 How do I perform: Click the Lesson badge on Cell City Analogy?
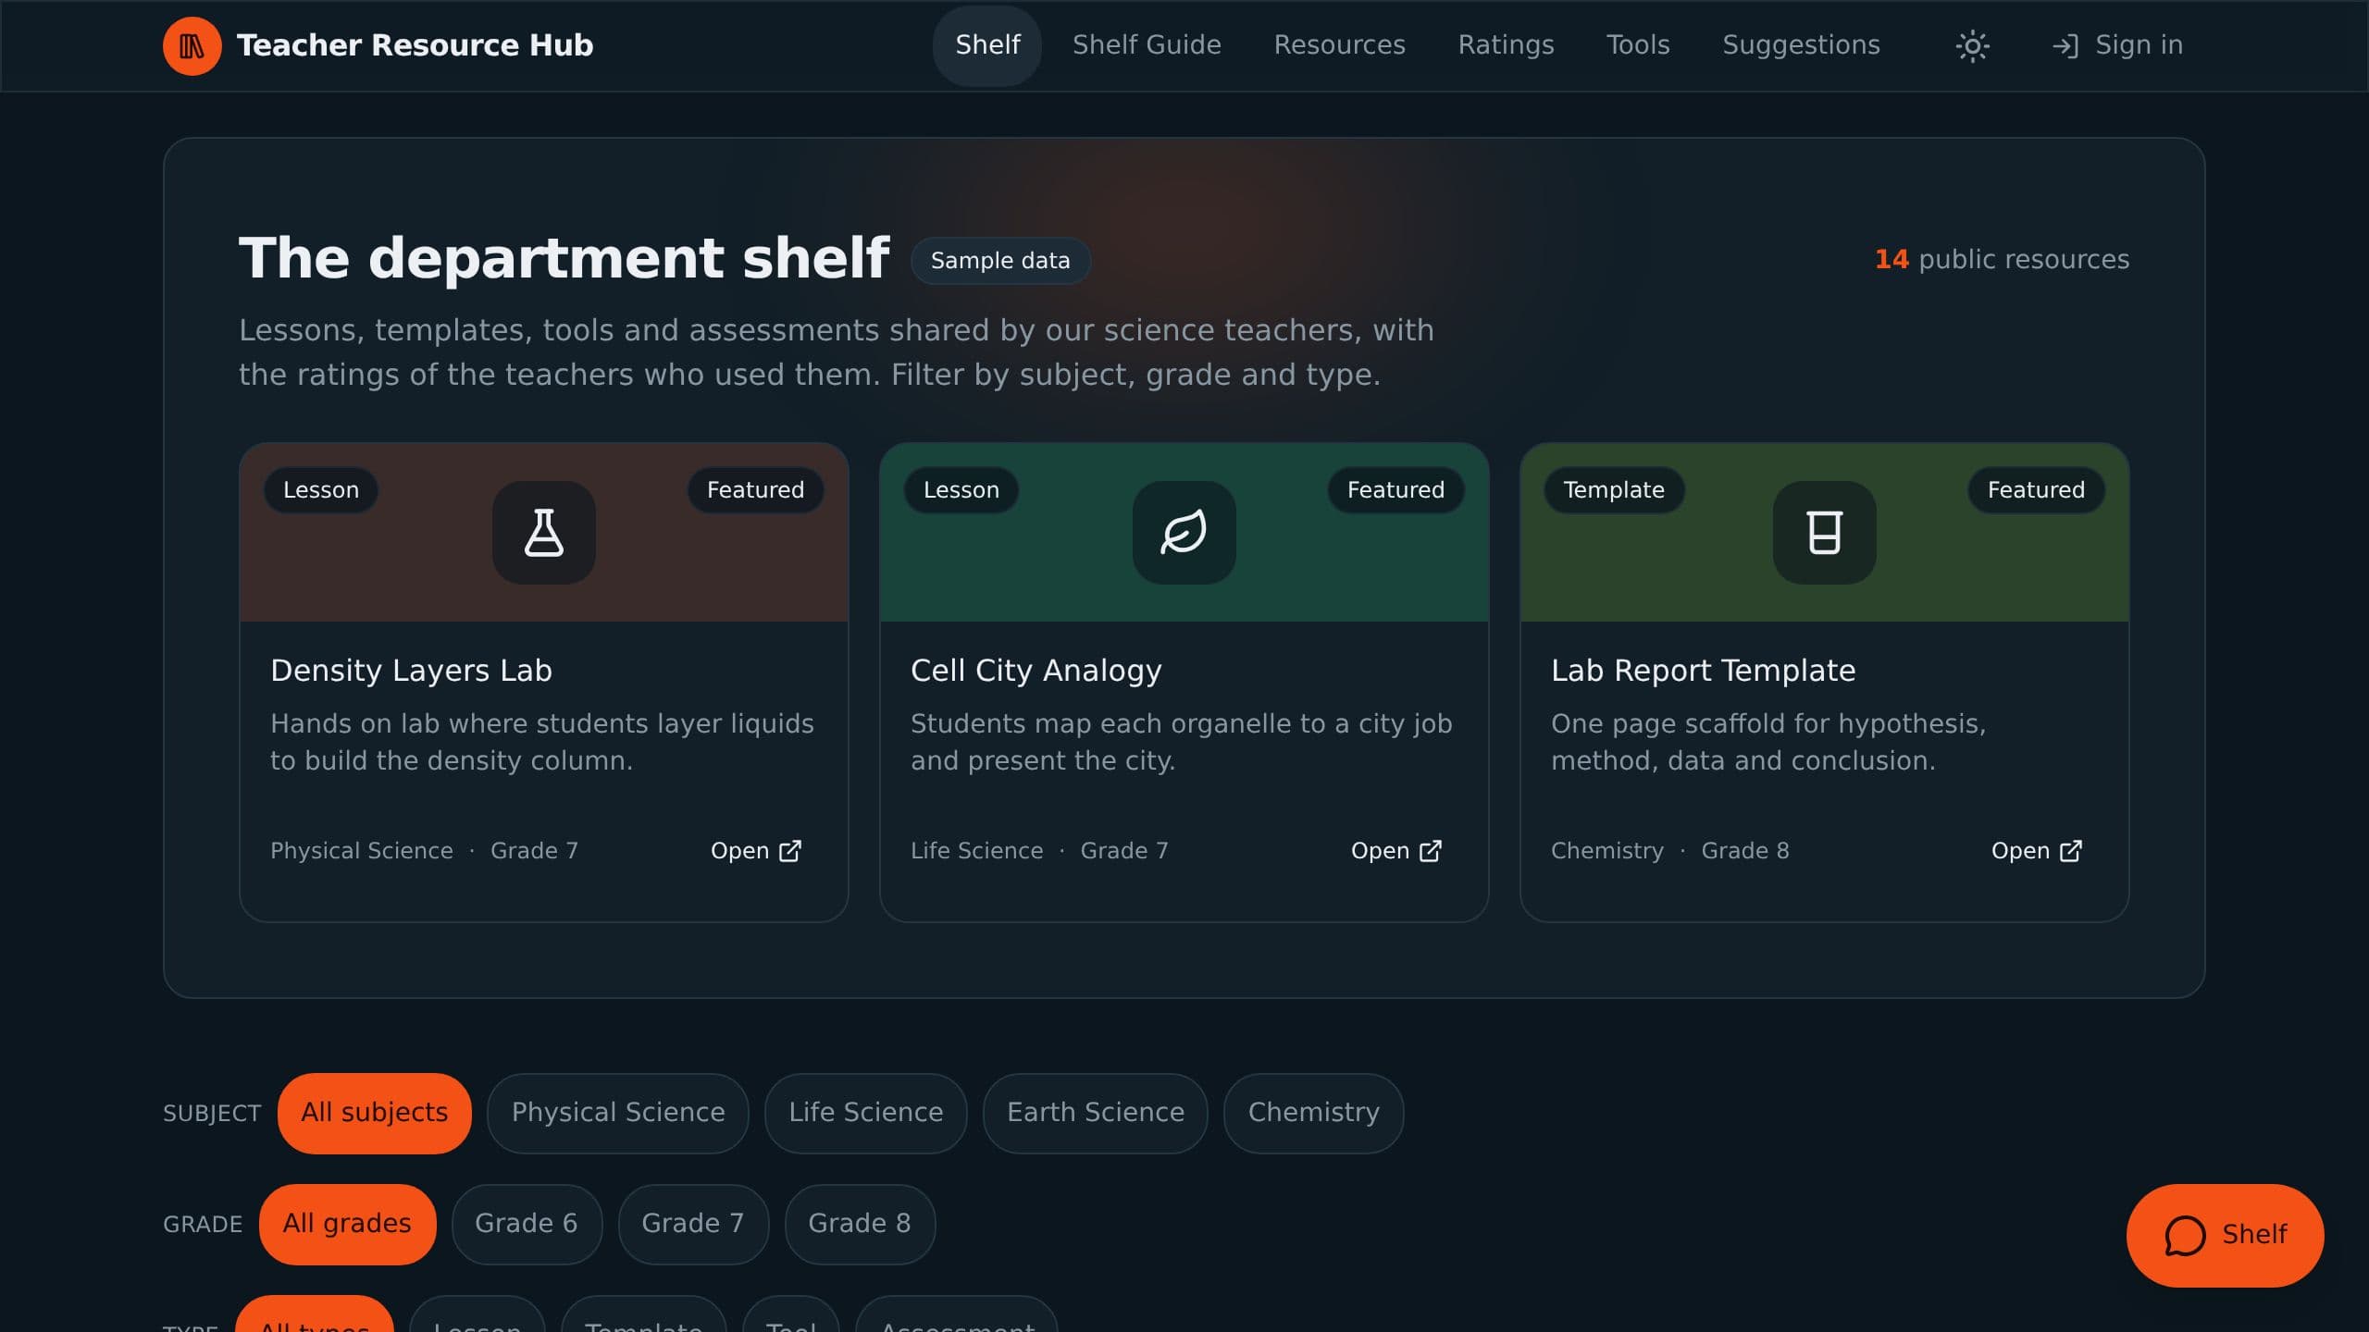click(961, 490)
